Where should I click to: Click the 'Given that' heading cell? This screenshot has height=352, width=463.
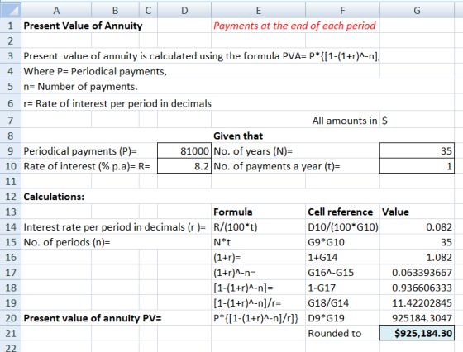coord(238,136)
